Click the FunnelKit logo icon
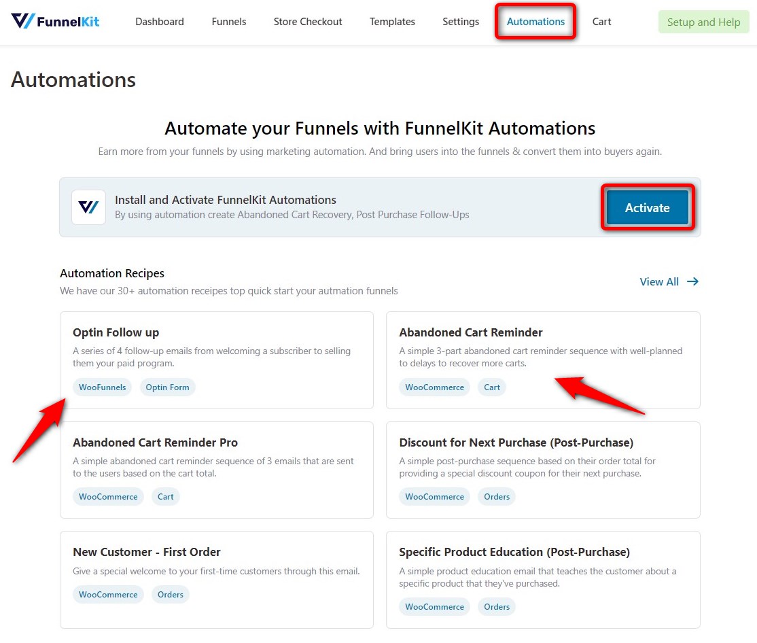 [24, 21]
